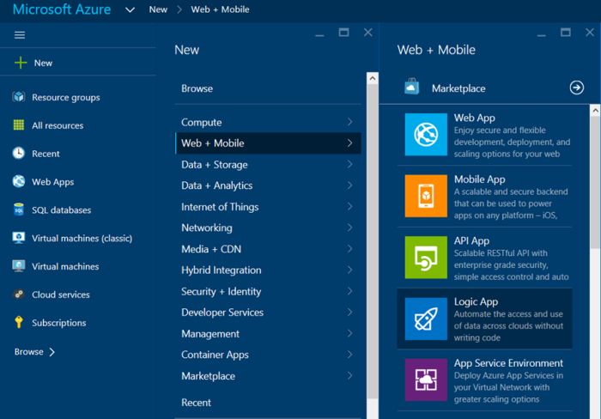This screenshot has height=419, width=601.
Task: Open All resources in sidebar
Action: click(x=58, y=125)
